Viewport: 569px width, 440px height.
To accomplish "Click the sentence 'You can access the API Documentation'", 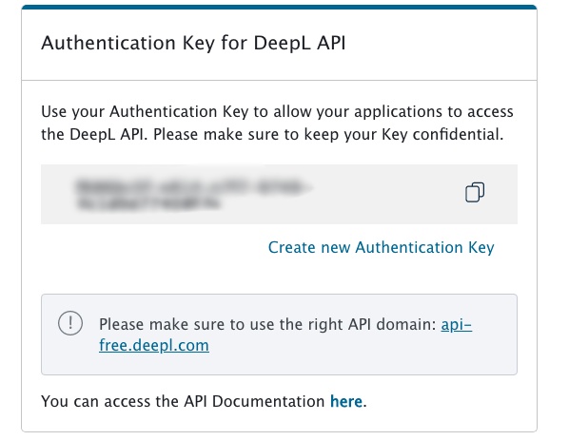I will [183, 401].
